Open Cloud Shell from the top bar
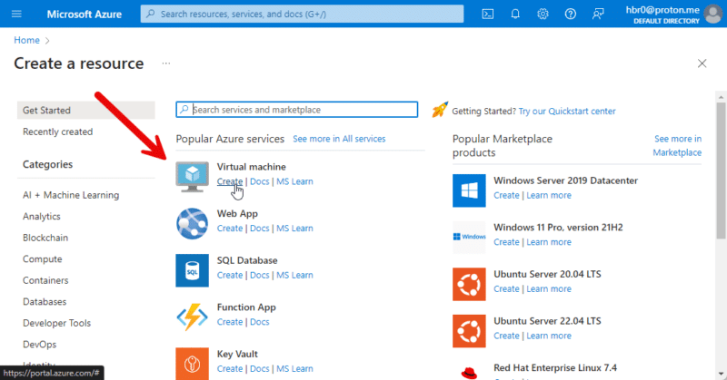Viewport: 727px width, 380px height. (x=488, y=14)
